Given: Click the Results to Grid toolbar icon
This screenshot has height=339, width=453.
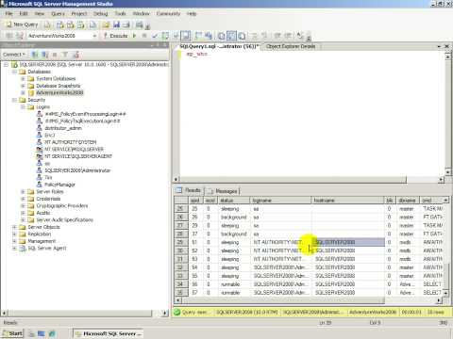Looking at the screenshot, I should pyautogui.click(x=231, y=36).
